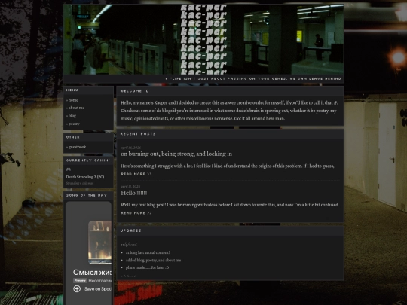Click the scrolling quote marquee text
The height and width of the screenshot is (305, 407).
point(253,78)
